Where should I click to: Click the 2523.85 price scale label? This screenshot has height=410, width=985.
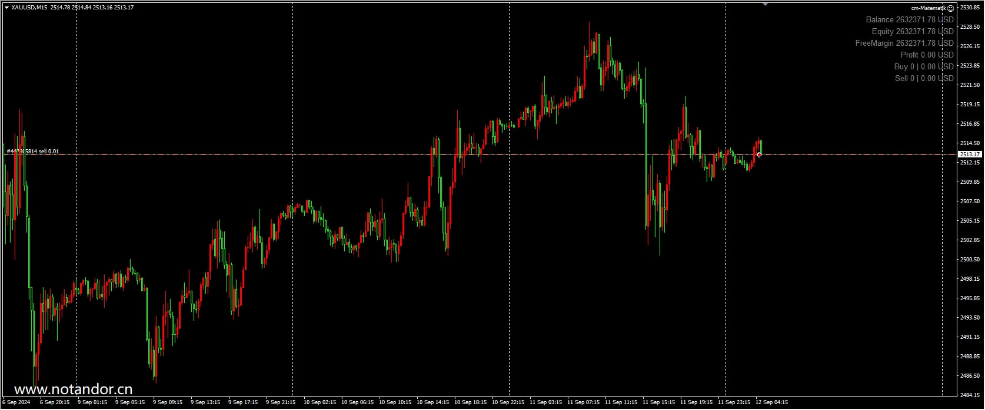[x=970, y=66]
